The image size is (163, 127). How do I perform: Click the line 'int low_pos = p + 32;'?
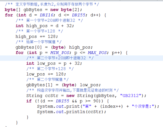click(x=54, y=63)
